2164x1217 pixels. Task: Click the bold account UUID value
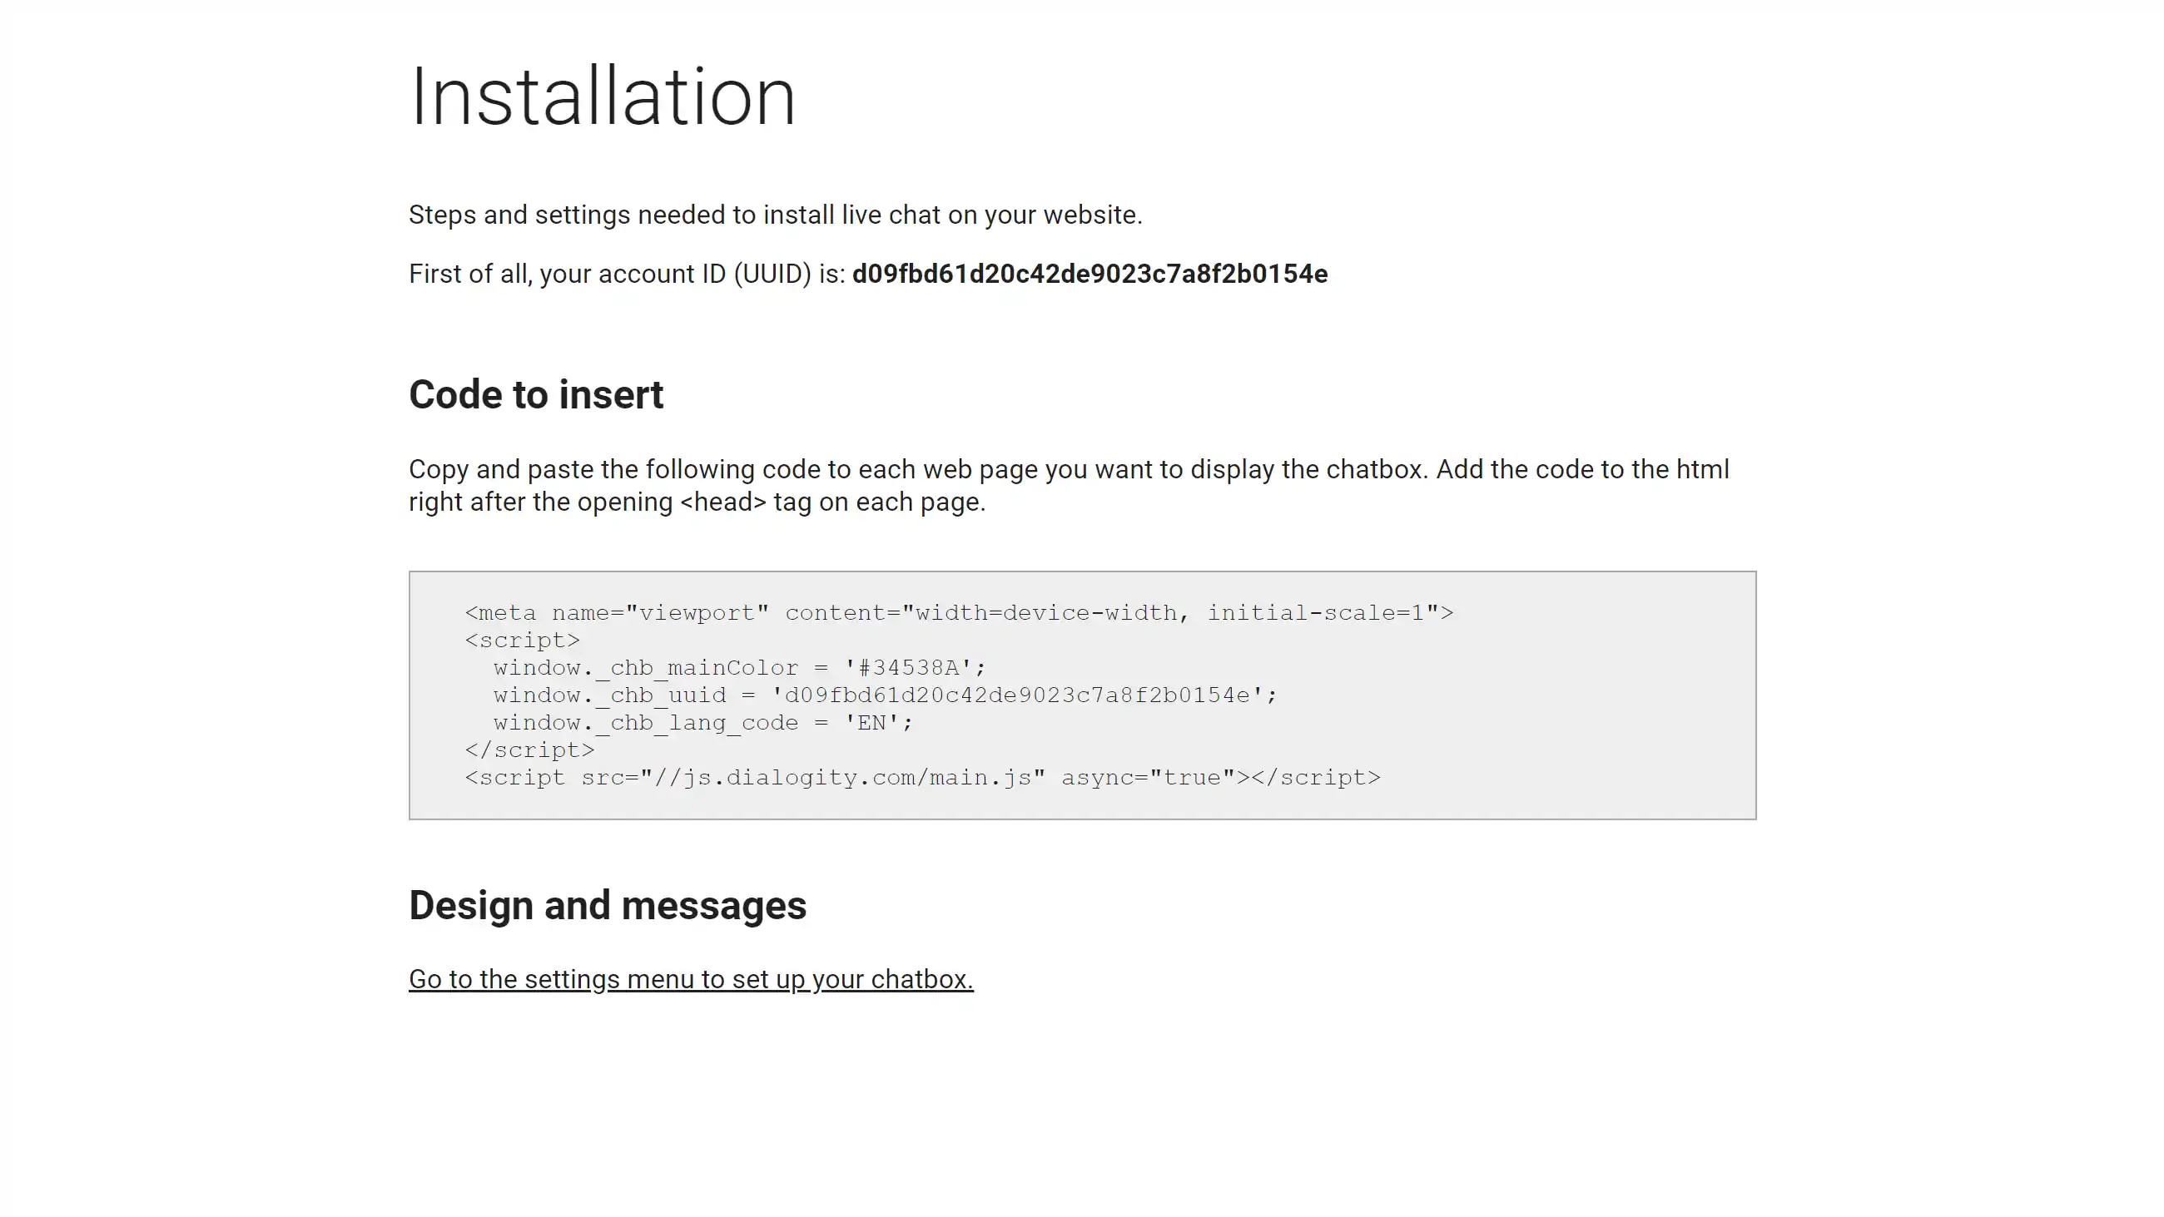pos(1089,274)
